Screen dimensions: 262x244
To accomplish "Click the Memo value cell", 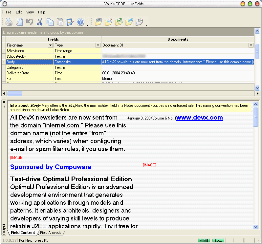I will pos(178,79).
